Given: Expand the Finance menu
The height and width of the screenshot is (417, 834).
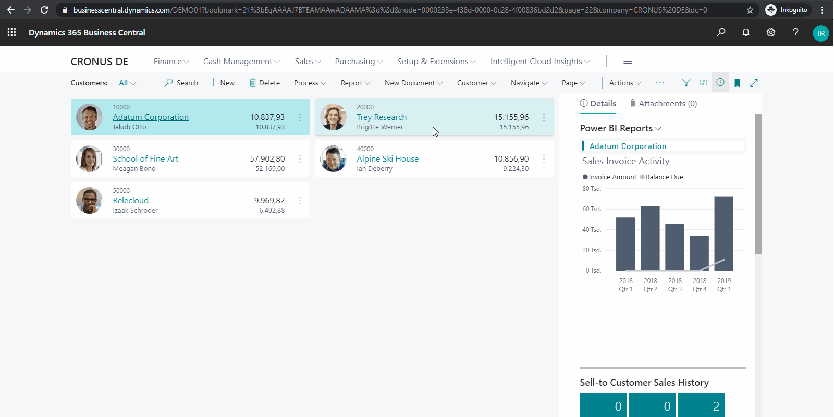Looking at the screenshot, I should (x=171, y=62).
